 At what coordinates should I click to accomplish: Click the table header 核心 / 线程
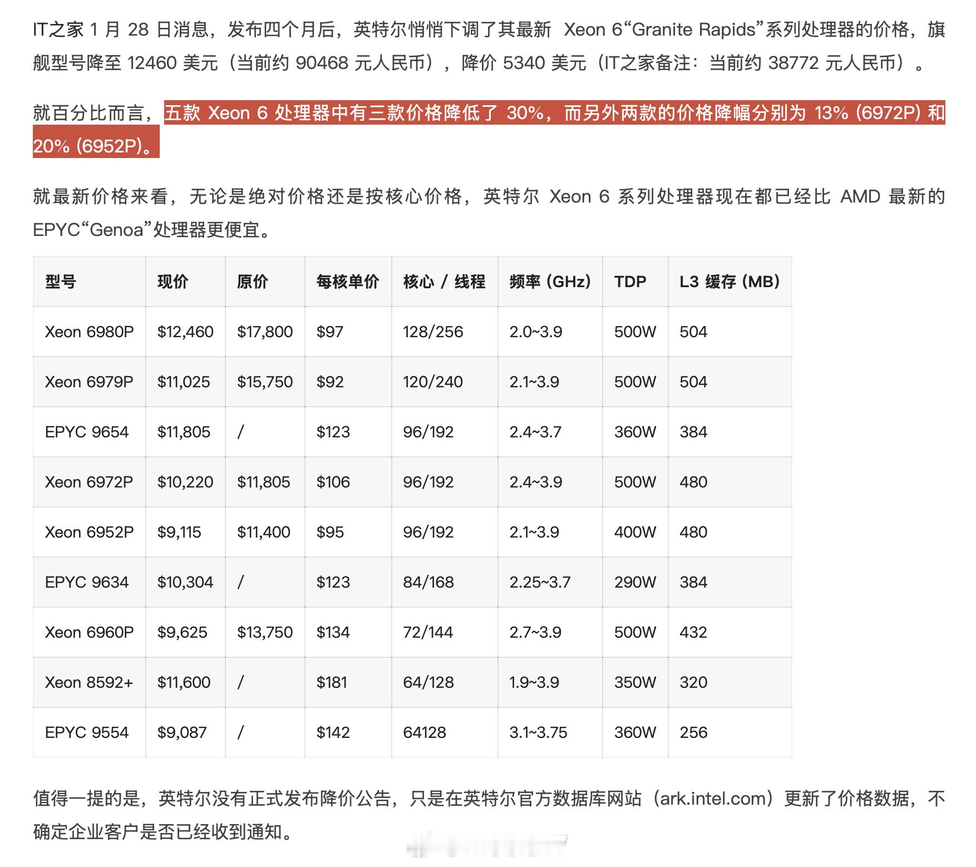tap(444, 282)
